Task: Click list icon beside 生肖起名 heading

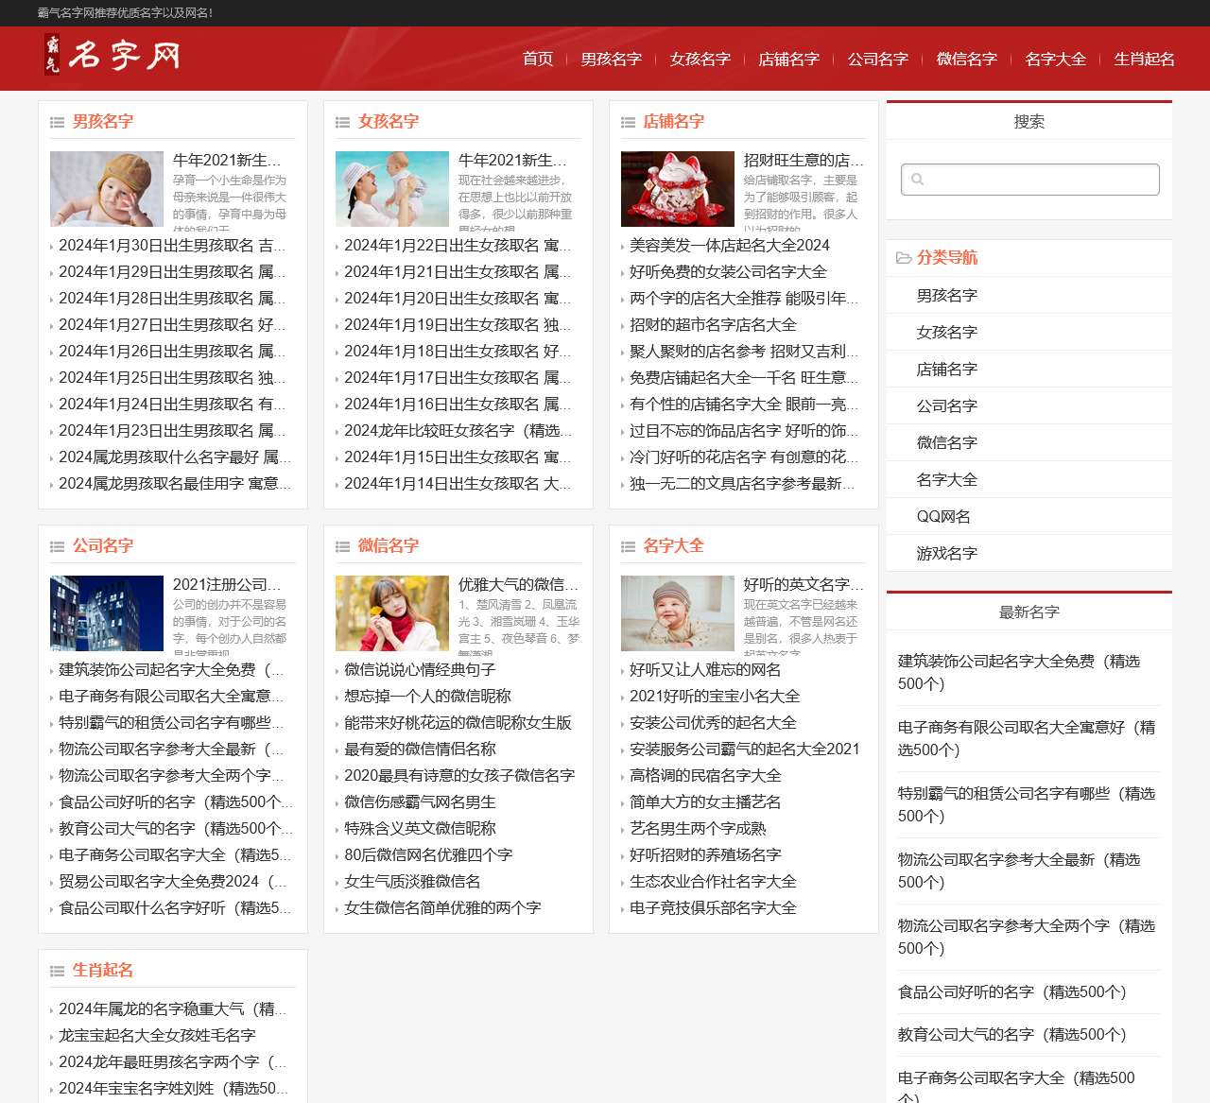Action: 58,971
